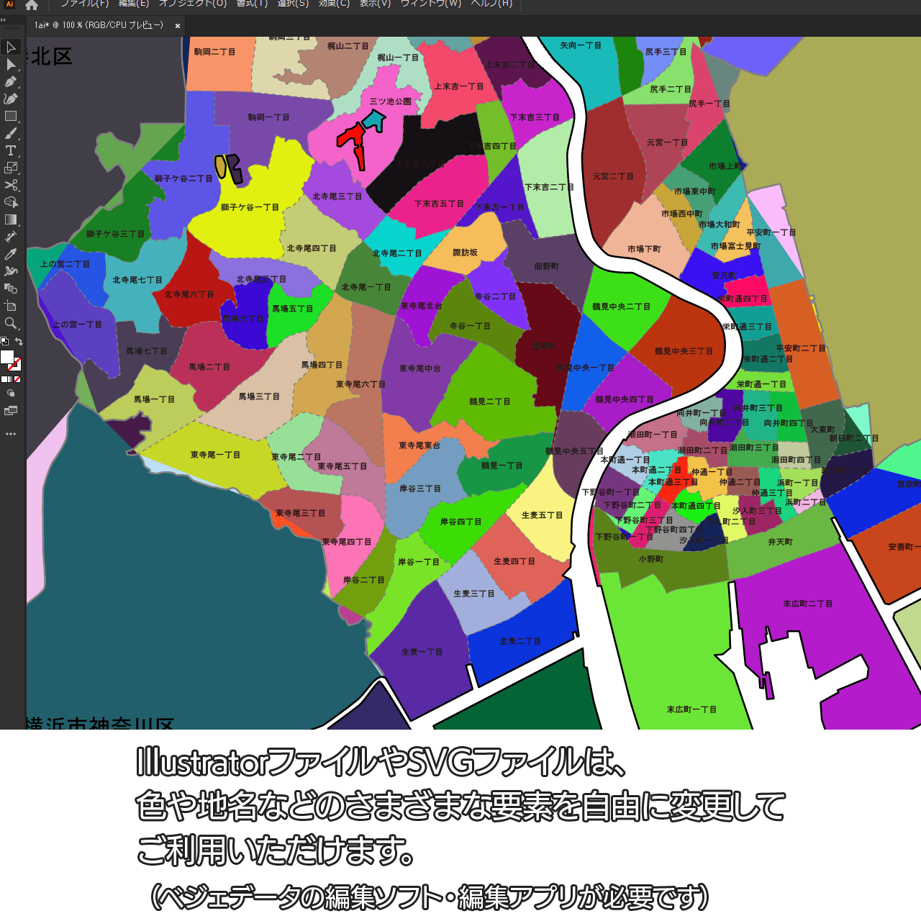Click the Home button in top bar
The image size is (921, 921).
click(32, 5)
